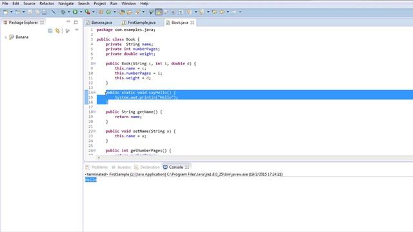This screenshot has height=232, width=413.
Task: Click the Print toolbar icon
Action: [45, 12]
